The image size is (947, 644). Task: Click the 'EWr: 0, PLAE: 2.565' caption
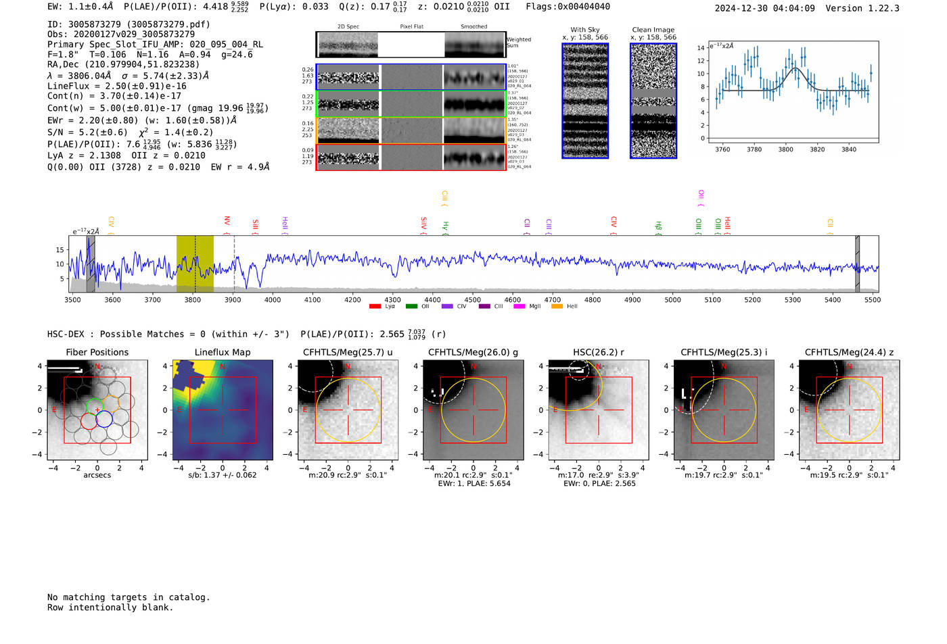(599, 484)
